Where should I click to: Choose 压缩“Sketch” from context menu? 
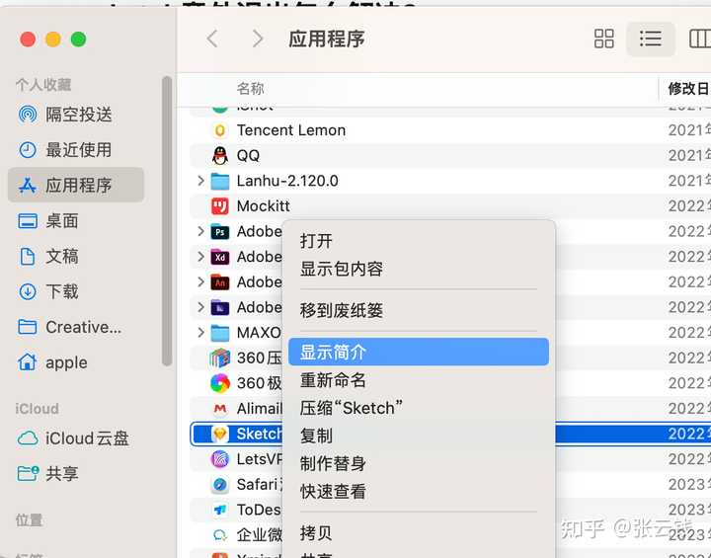pyautogui.click(x=419, y=408)
